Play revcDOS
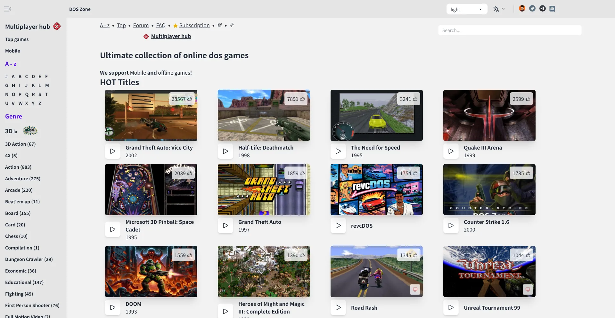The image size is (615, 318). coord(338,225)
